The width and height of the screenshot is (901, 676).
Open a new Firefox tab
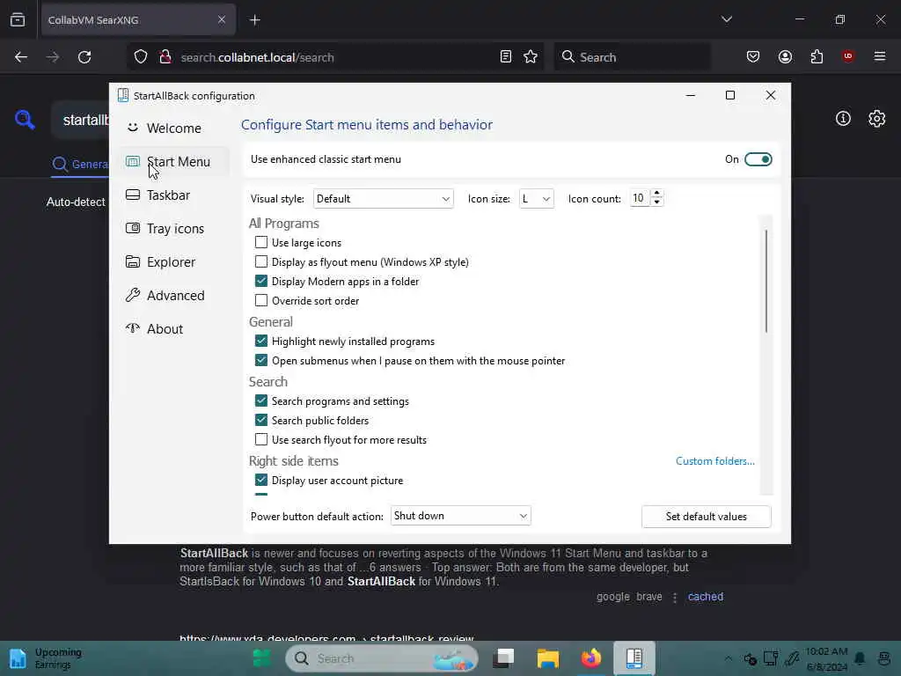tap(255, 20)
